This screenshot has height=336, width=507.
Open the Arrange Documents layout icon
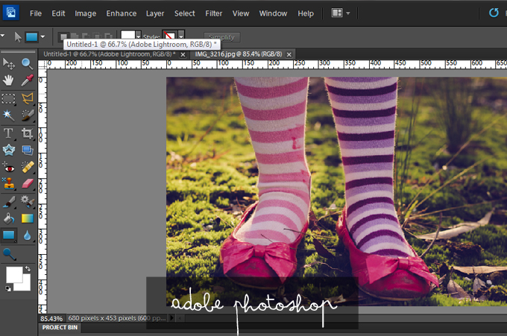click(337, 13)
